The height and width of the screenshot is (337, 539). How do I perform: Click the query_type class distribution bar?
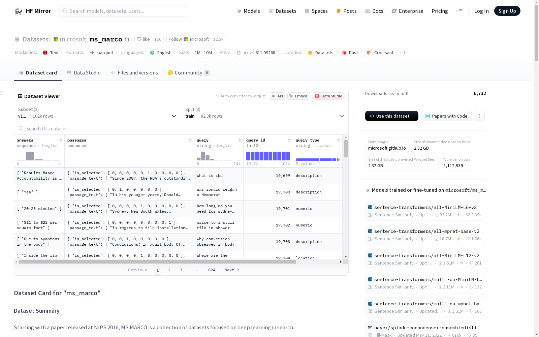[317, 160]
